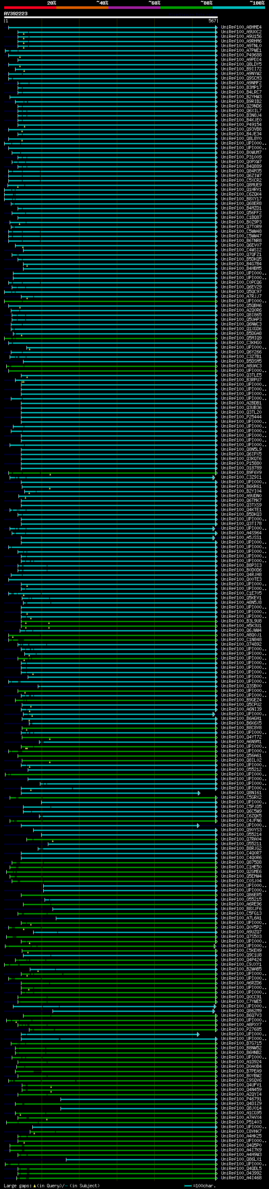This screenshot has height=1189, width=269.
Task: Click hit name UniRef100_B4Q889
Action: (x=241, y=166)
